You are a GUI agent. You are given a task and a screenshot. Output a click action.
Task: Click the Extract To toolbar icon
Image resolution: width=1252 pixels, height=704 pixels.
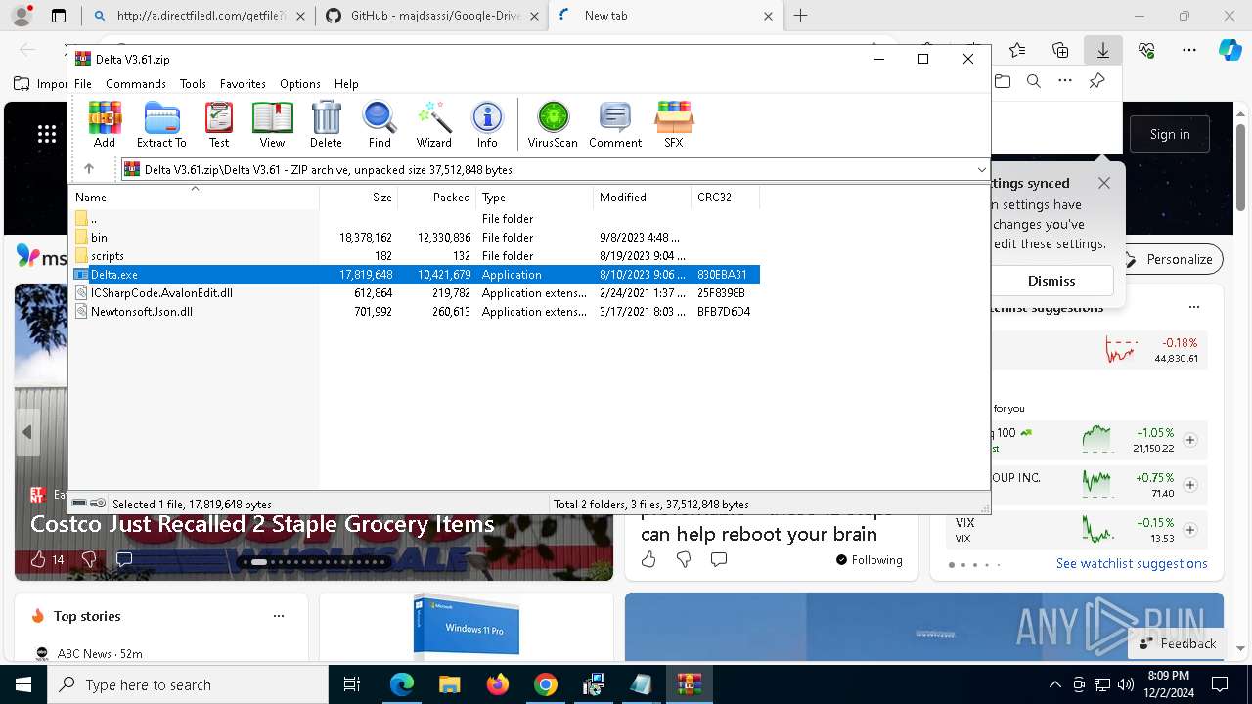click(x=161, y=124)
